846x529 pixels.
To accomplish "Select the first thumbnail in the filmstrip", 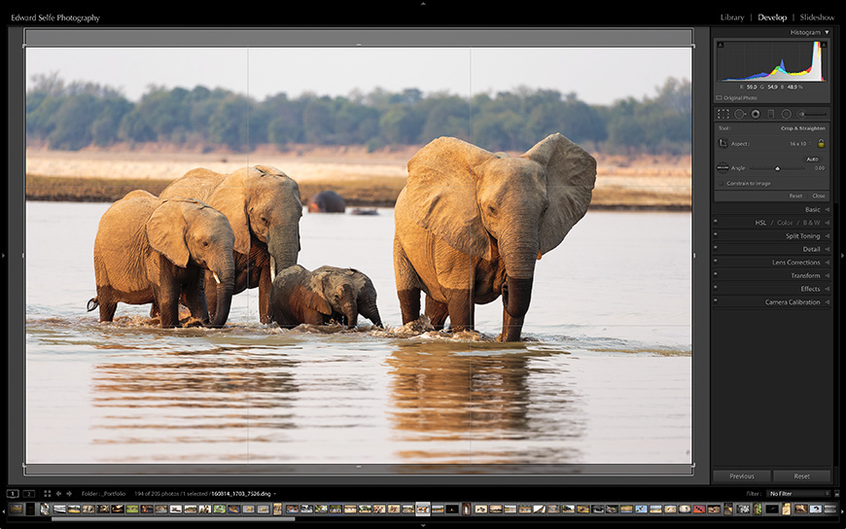I will coord(17,509).
